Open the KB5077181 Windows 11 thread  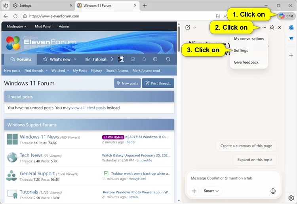point(147,137)
